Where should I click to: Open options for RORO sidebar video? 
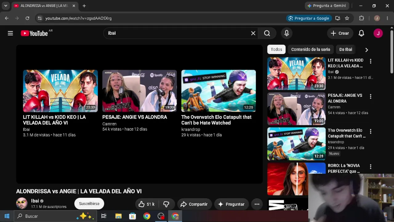pos(371,167)
